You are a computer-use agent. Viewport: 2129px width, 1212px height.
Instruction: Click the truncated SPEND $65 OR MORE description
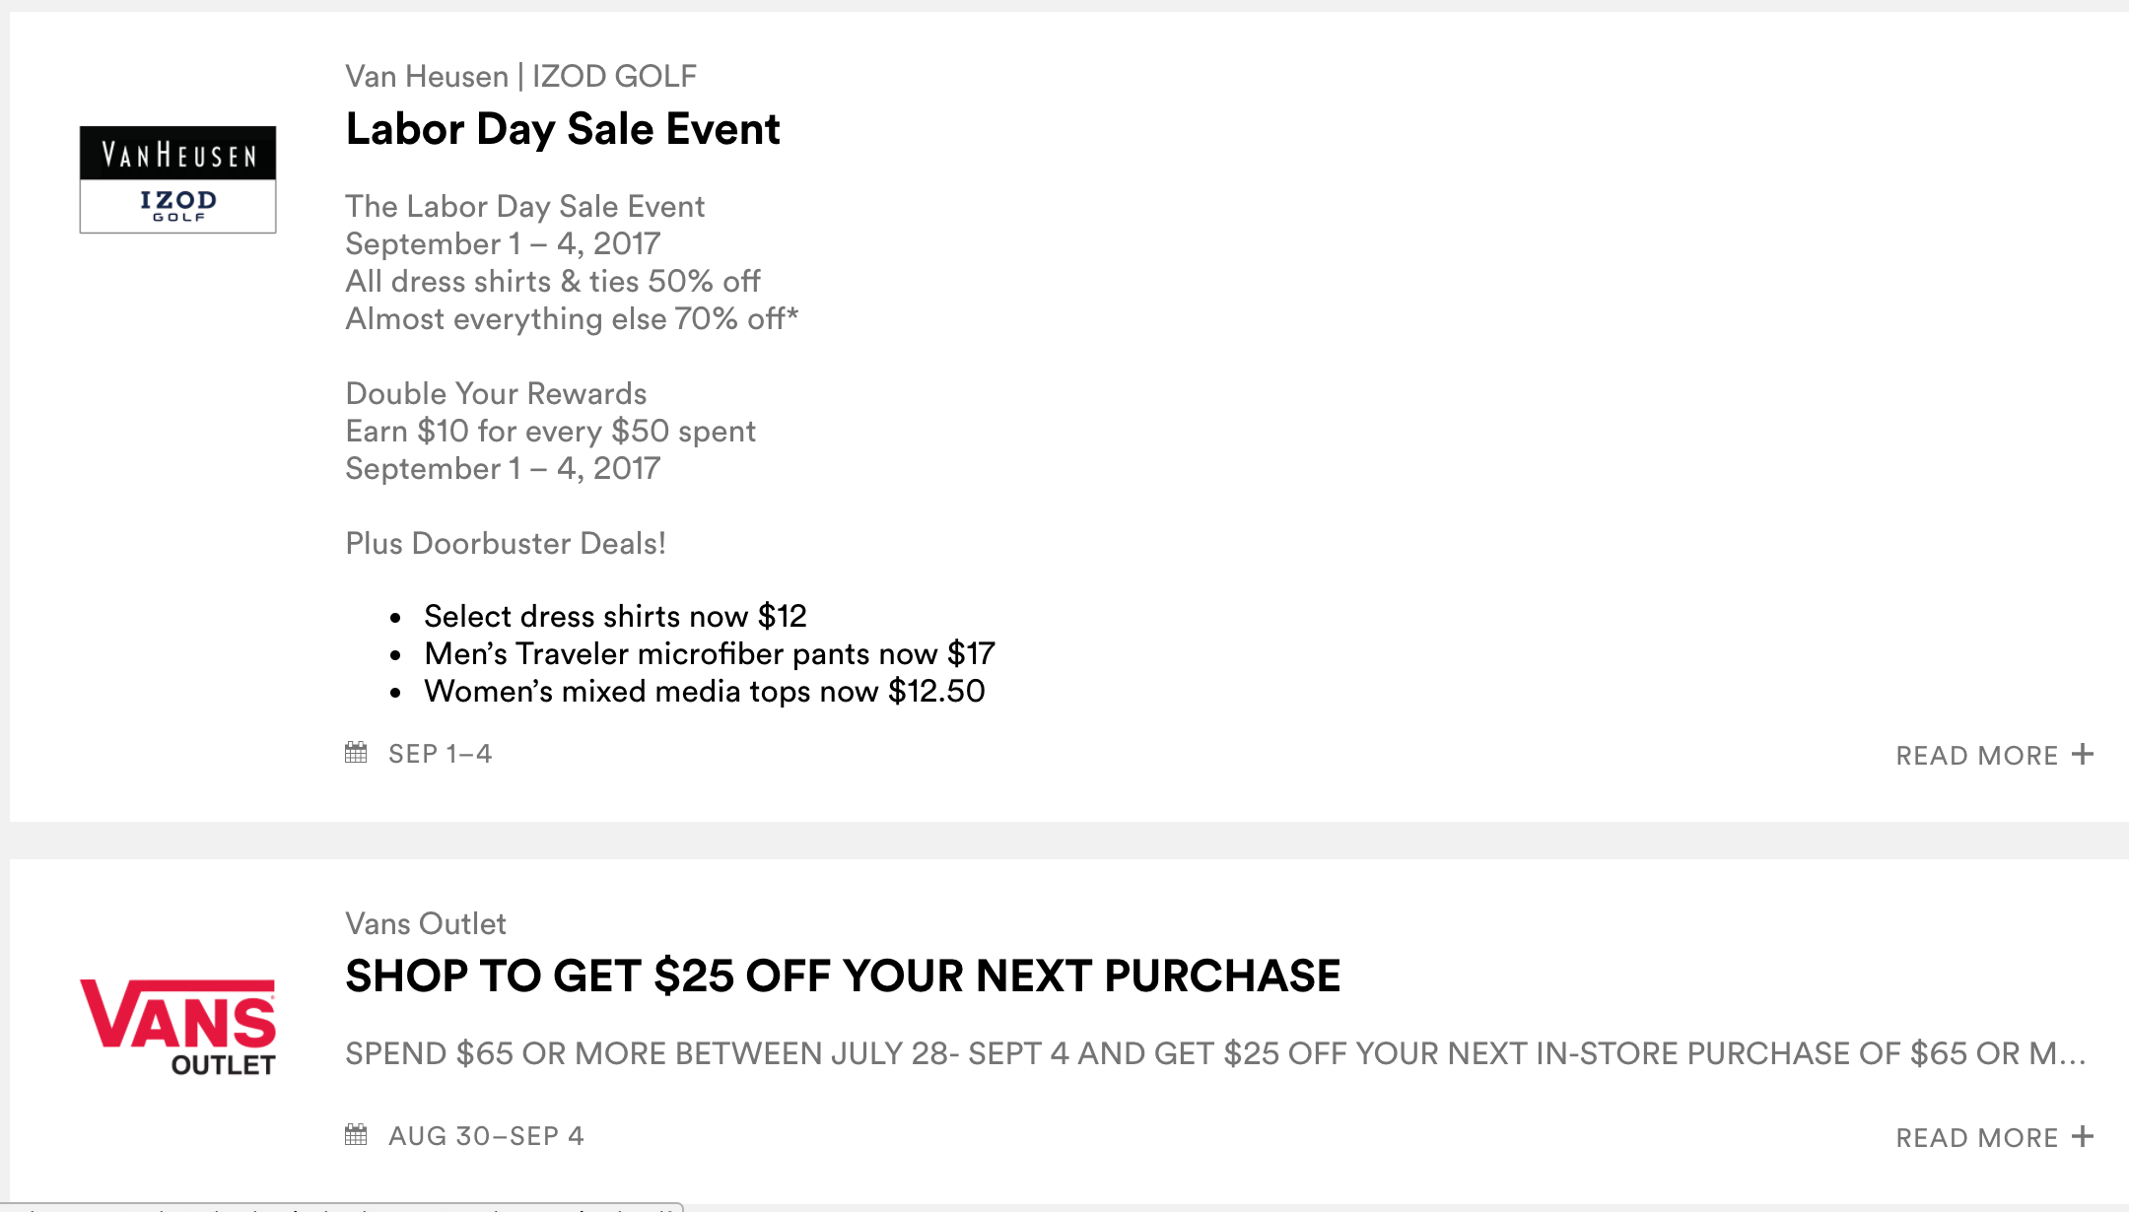(1214, 1053)
